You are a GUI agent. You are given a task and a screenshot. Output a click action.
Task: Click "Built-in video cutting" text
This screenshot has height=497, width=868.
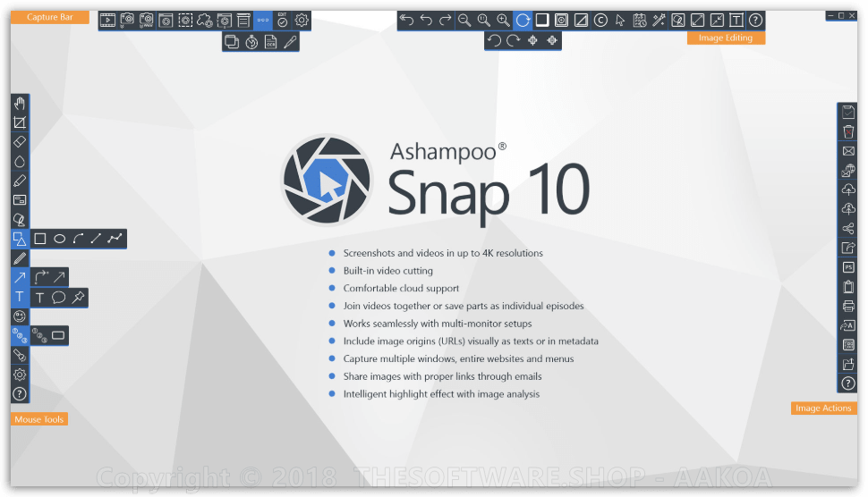388,270
